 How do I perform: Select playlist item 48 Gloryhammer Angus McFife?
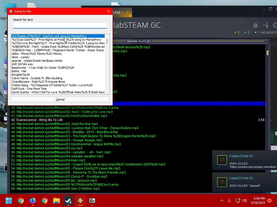tap(138, 144)
